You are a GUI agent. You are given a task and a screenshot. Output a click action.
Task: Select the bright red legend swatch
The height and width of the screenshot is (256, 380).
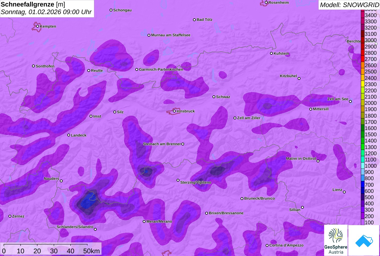click(x=362, y=59)
